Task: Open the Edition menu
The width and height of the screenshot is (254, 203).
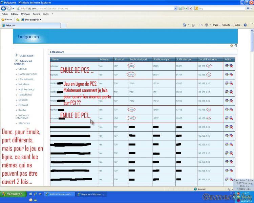Action: click(x=14, y=14)
